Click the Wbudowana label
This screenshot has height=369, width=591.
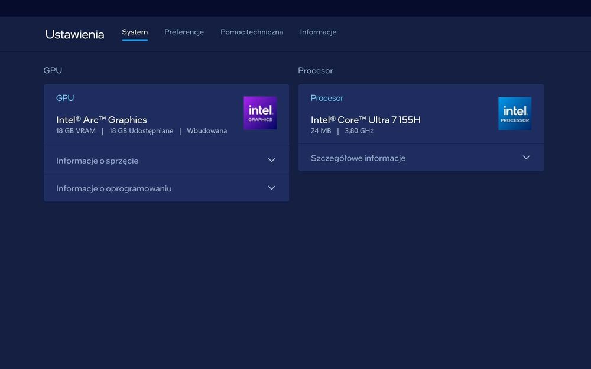point(207,131)
